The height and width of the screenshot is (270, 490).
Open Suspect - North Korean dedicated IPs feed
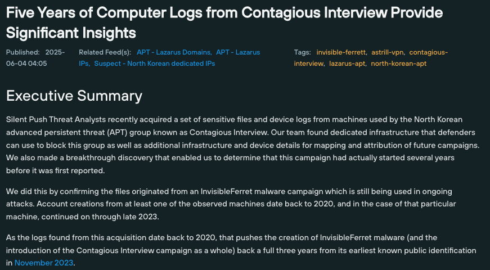tap(154, 64)
